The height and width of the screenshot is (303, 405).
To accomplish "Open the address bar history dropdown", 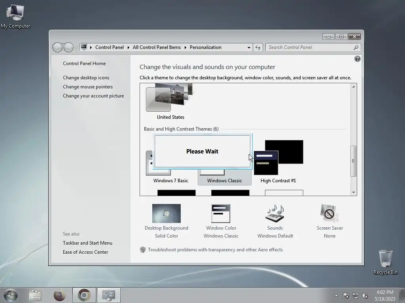I will coord(249,47).
